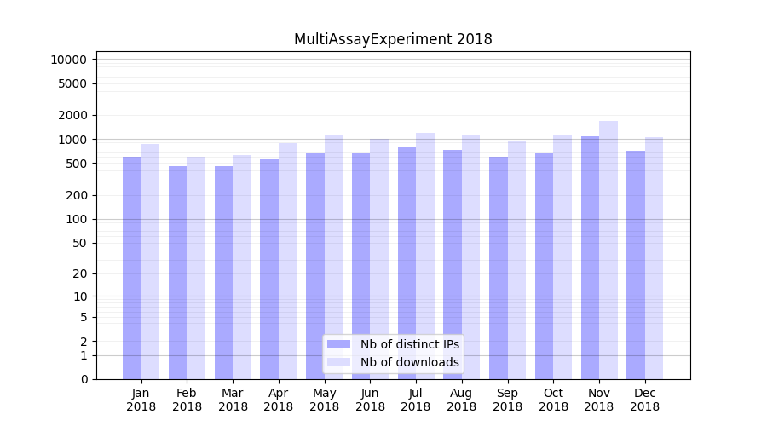Click the Apr 2018 x-axis label

pos(279,400)
